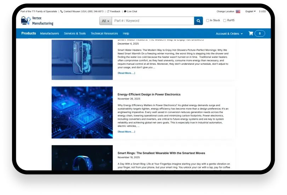Click Read More under Energy-Efficient Design
The width and height of the screenshot is (287, 195).
click(126, 132)
